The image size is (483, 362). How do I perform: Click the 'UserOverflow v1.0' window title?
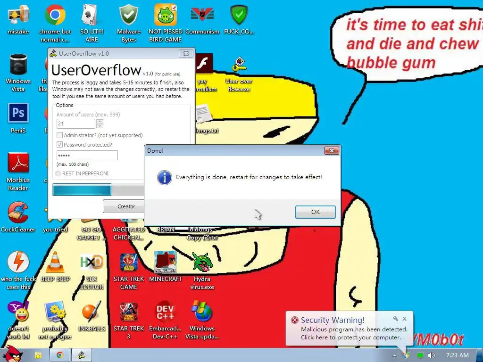(84, 54)
